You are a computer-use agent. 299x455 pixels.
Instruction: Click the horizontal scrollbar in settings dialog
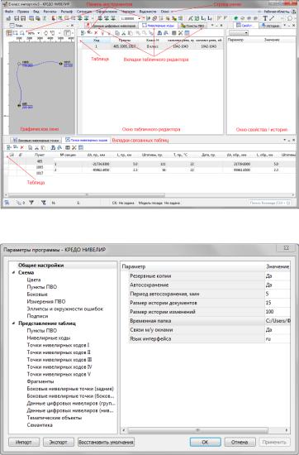pos(198,430)
